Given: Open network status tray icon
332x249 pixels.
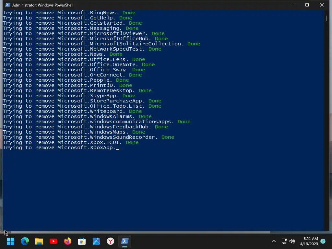Looking at the screenshot, I should pos(284,241).
